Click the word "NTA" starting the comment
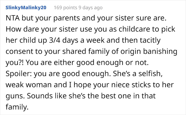 coord(12,19)
